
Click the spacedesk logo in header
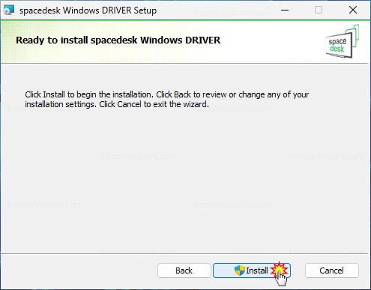click(x=343, y=41)
